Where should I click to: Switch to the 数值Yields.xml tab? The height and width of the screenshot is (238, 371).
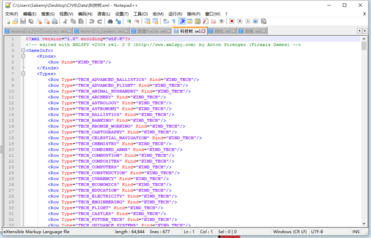click(x=151, y=31)
